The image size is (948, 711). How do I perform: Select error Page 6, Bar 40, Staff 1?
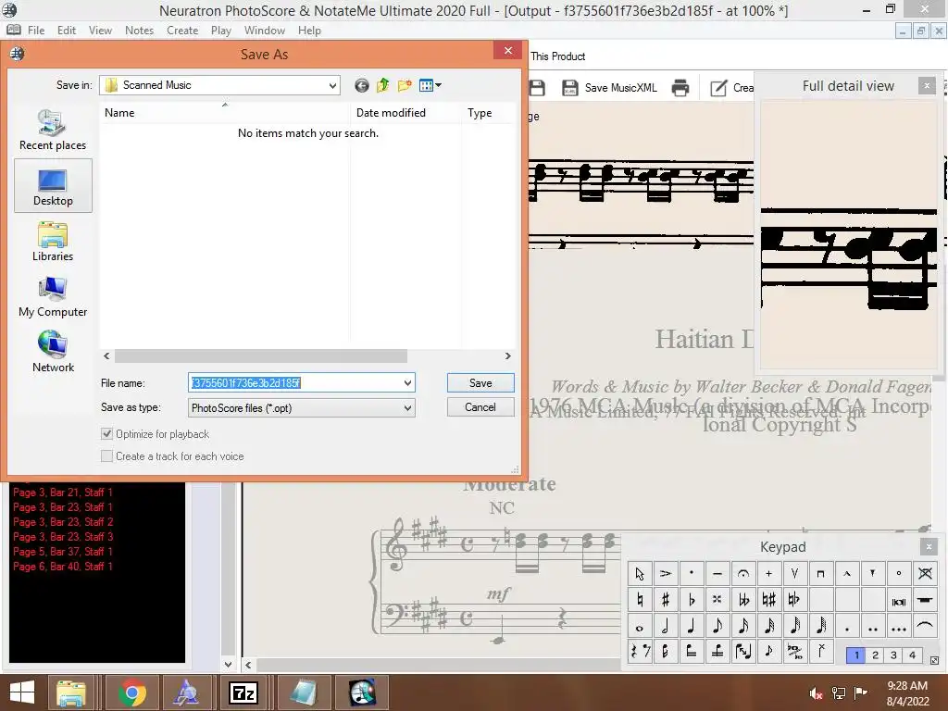tap(63, 567)
